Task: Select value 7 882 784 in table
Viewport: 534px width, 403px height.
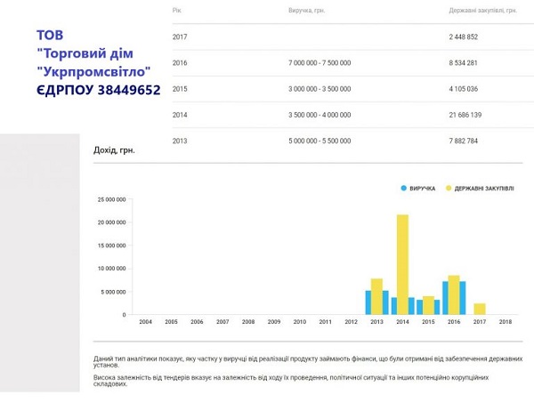Action: tap(464, 141)
